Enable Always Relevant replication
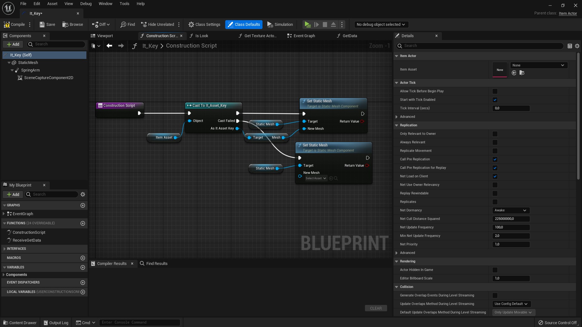This screenshot has height=327, width=582. point(495,142)
